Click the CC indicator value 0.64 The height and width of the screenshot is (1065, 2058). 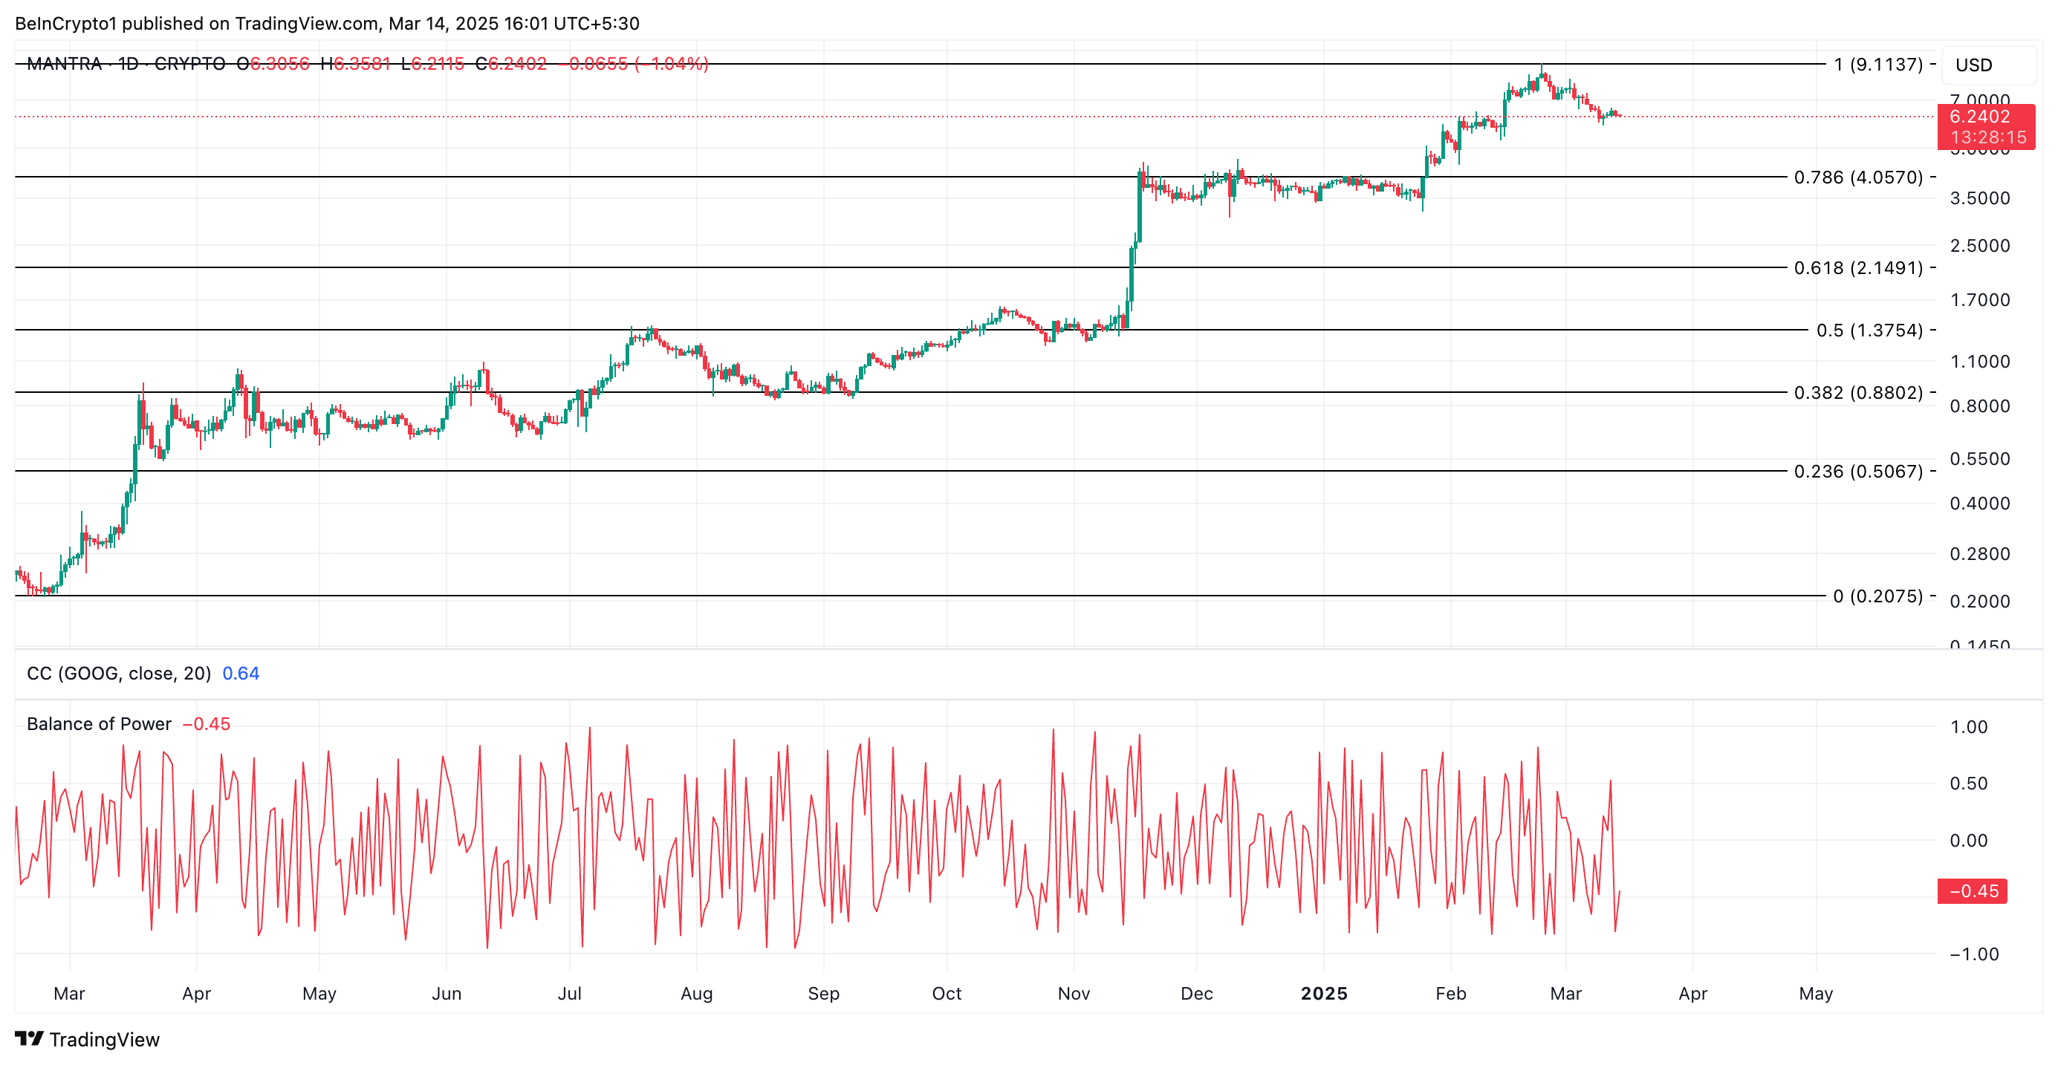coord(241,673)
